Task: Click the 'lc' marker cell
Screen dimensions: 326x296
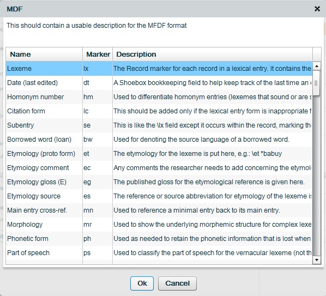Action: [98, 111]
